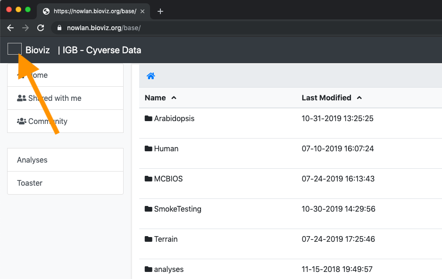Click the Bioviz logo placeholder box
The image size is (442, 279).
15,49
